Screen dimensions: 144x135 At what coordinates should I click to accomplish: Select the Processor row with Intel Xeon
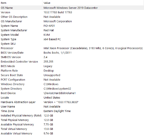point(72,48)
